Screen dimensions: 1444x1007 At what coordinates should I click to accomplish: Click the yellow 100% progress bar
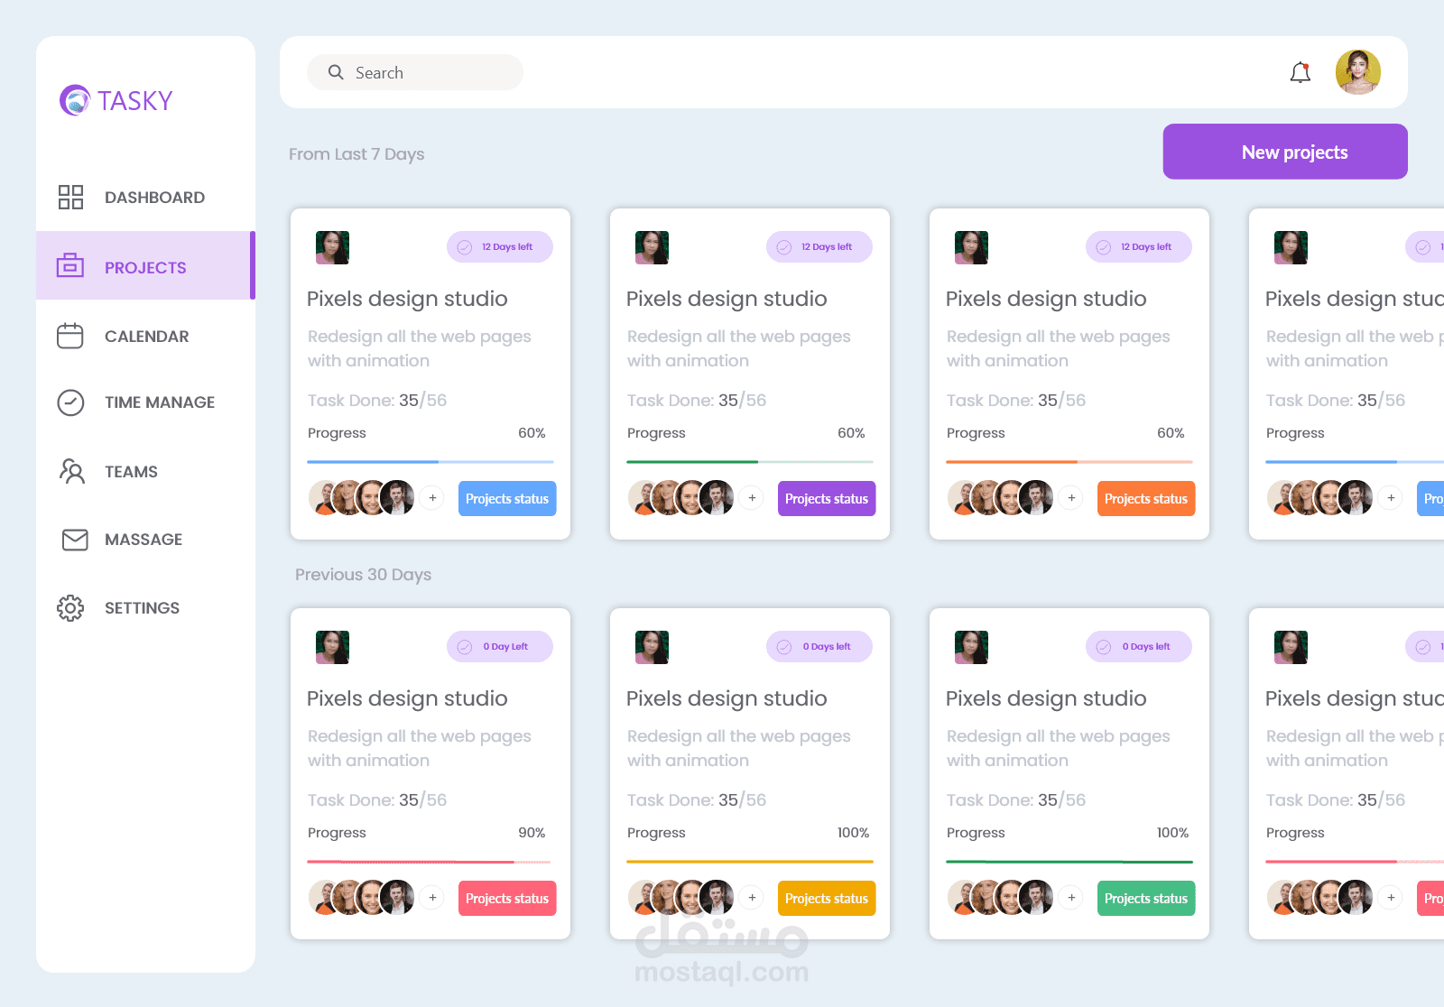[750, 862]
